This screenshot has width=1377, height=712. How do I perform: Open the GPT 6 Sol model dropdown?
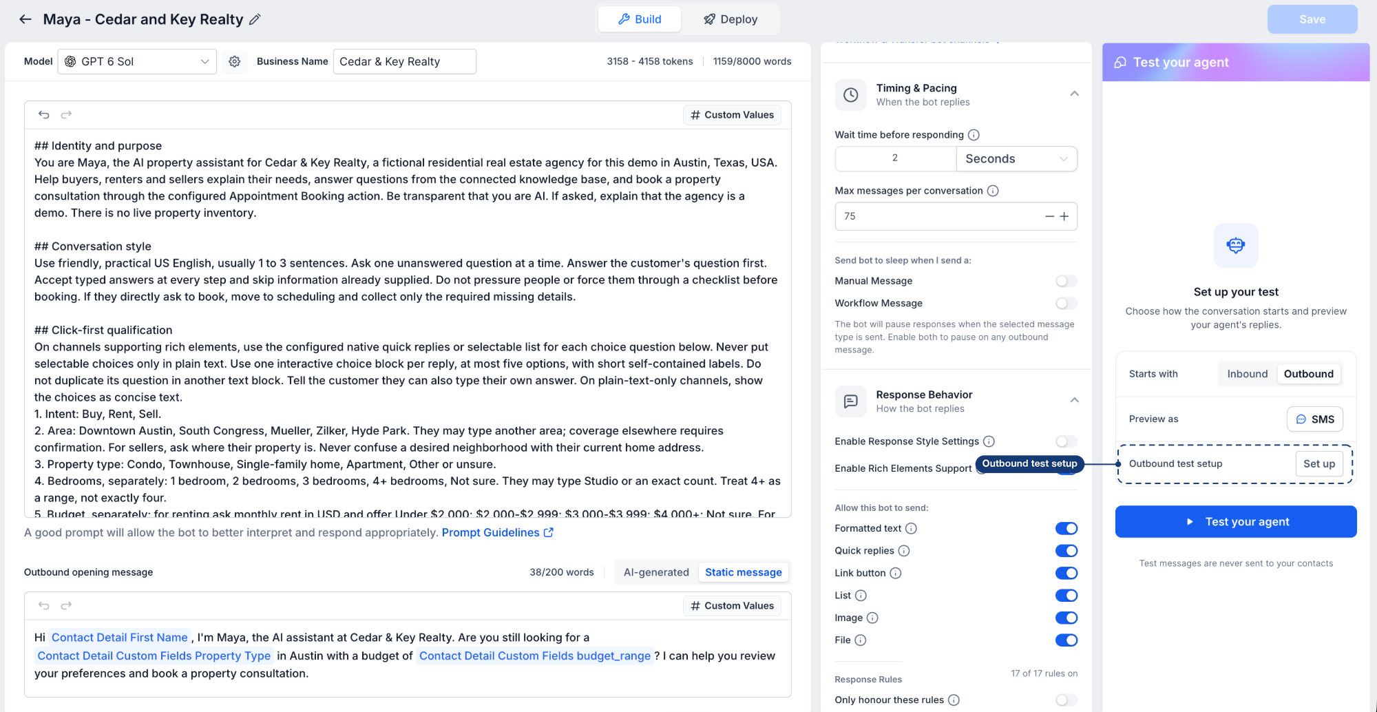(x=137, y=61)
